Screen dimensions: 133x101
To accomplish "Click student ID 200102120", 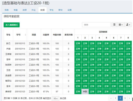I will 20,81.
